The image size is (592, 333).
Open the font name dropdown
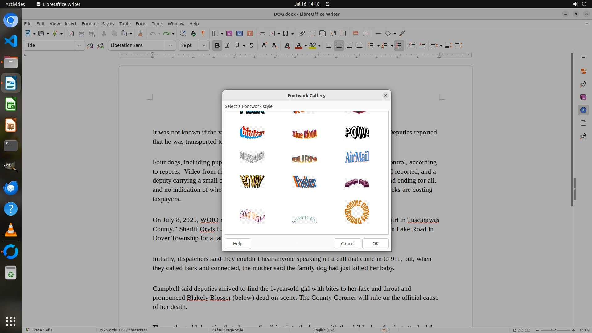(x=170, y=46)
